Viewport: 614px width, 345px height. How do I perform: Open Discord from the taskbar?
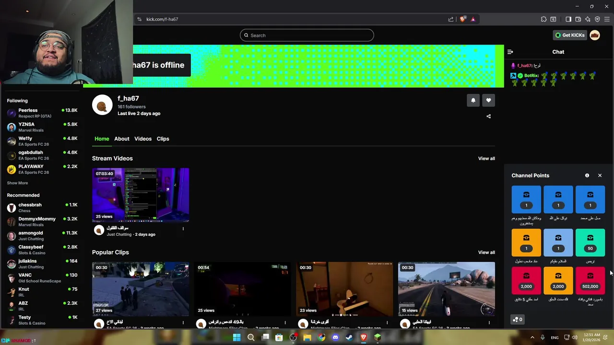coord(335,337)
